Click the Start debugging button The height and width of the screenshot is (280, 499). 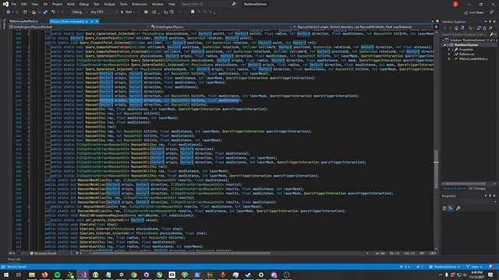[x=127, y=12]
